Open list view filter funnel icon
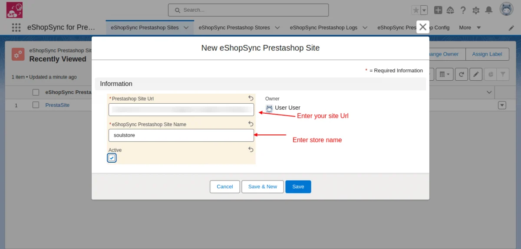 pos(503,75)
